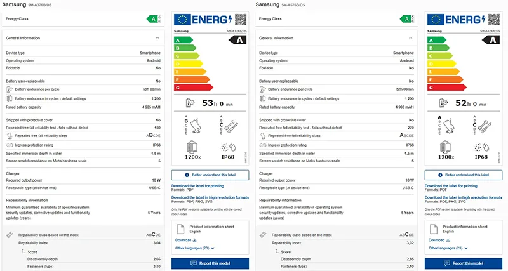Collapse General Information section for SM-A576B/DS

(411, 38)
